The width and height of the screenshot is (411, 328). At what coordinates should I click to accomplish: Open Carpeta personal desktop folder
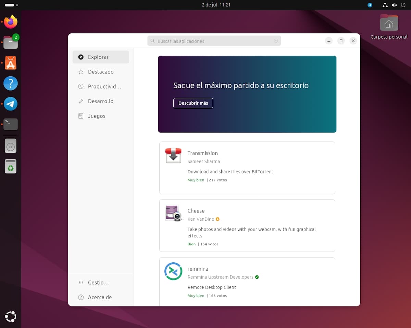(389, 27)
